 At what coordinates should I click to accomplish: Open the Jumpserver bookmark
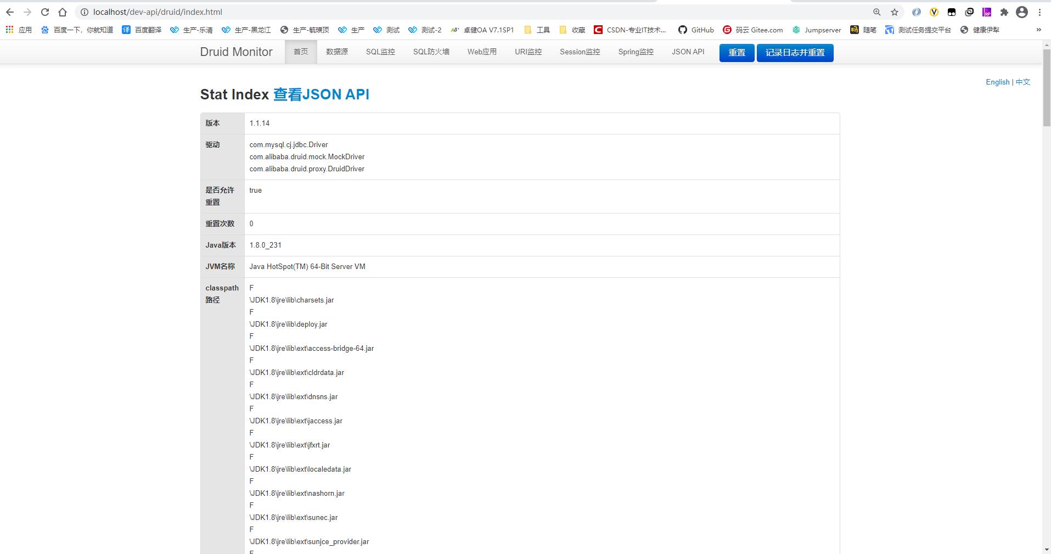point(817,30)
